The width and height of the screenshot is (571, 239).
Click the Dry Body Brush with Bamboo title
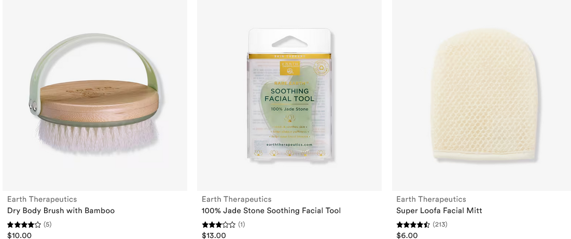click(x=61, y=211)
